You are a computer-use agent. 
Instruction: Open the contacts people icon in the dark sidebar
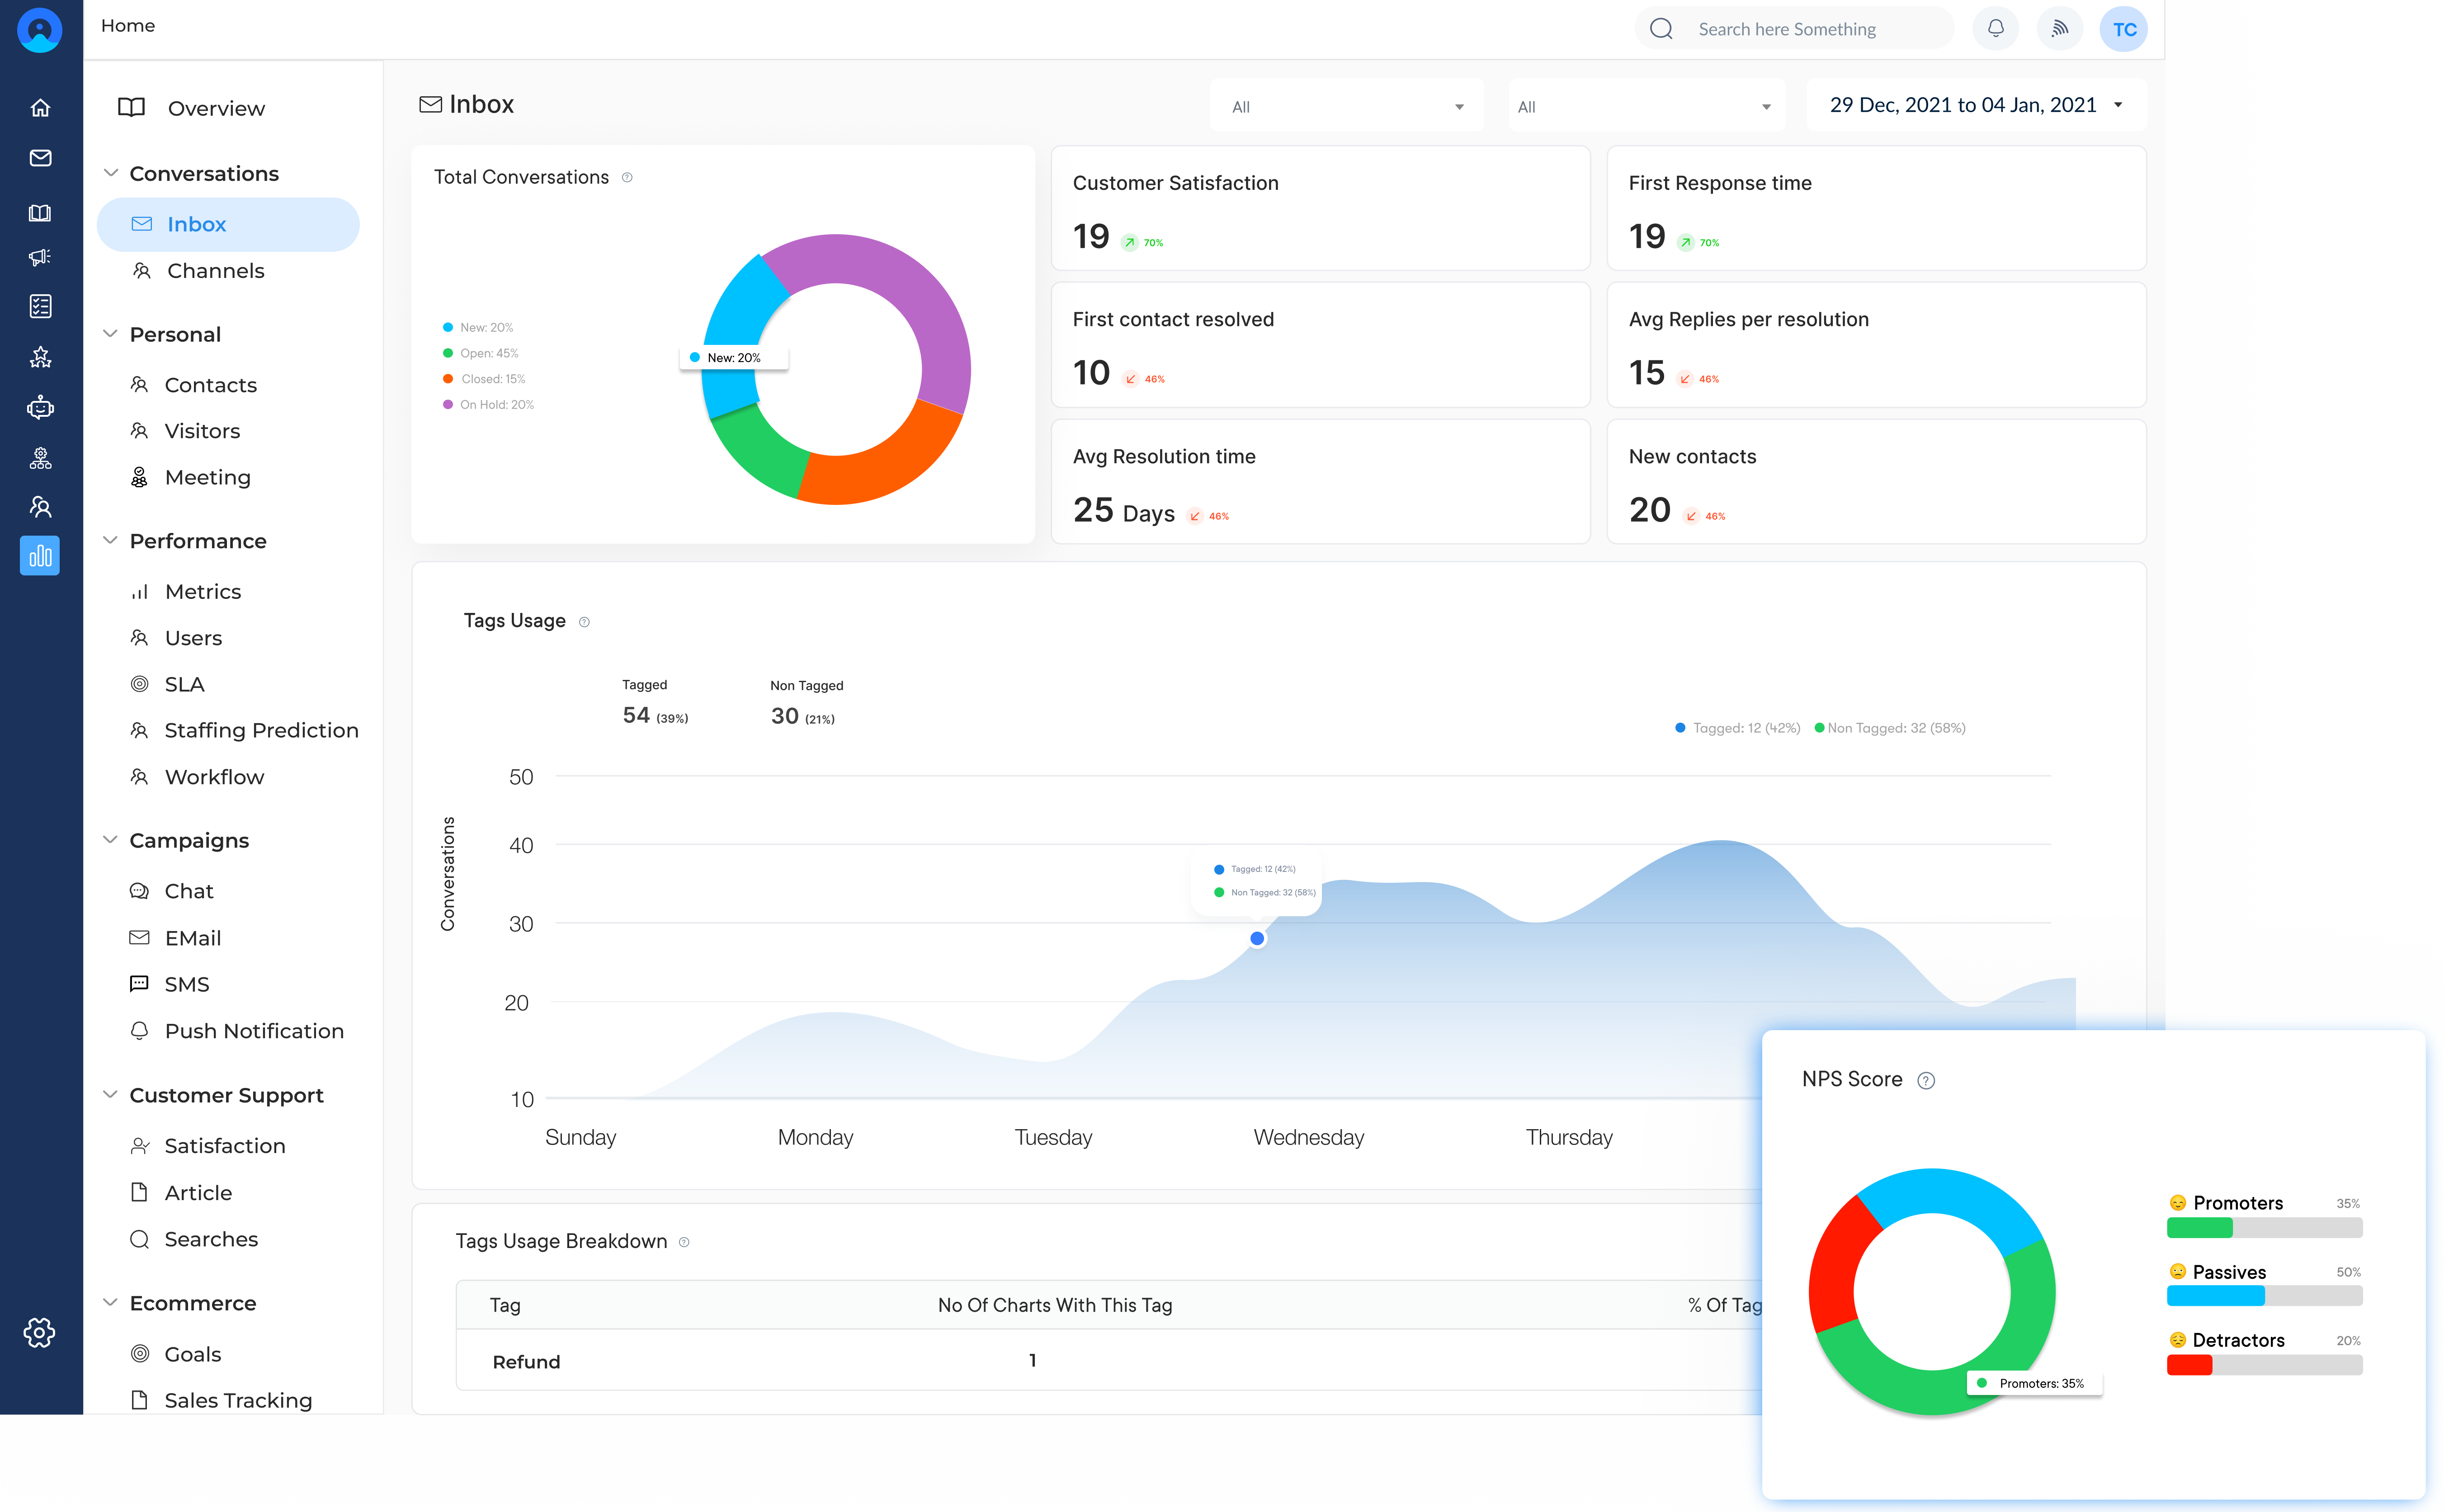40,507
